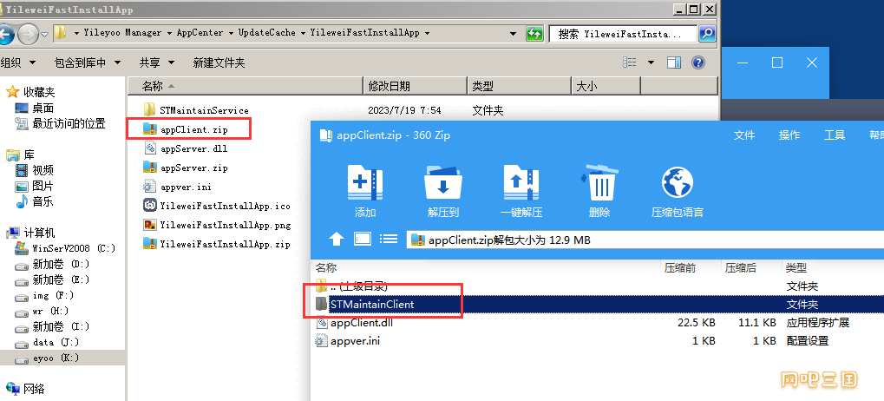Viewport: 884px width, 401px height.
Task: Select YileweiFastInstallApp.zip file
Action: pos(217,244)
